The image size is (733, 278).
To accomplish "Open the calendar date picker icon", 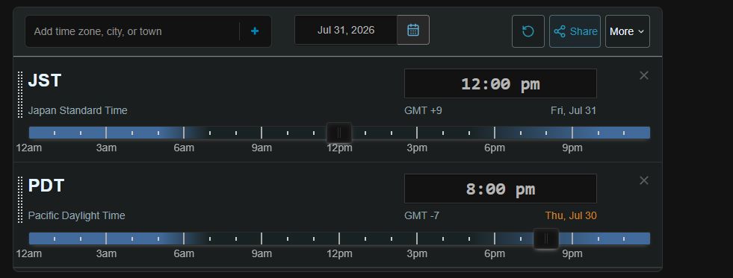I will (413, 30).
